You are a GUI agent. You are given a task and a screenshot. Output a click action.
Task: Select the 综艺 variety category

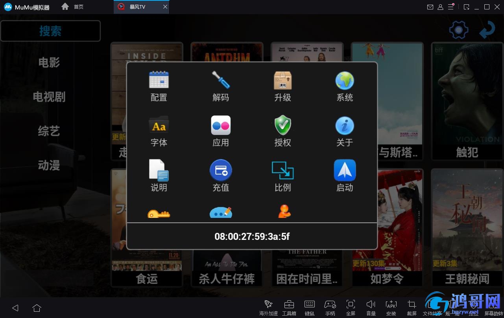49,131
